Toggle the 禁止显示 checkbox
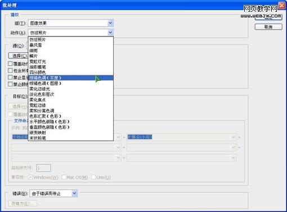Screen dimensions: 287x212 coord(10,77)
